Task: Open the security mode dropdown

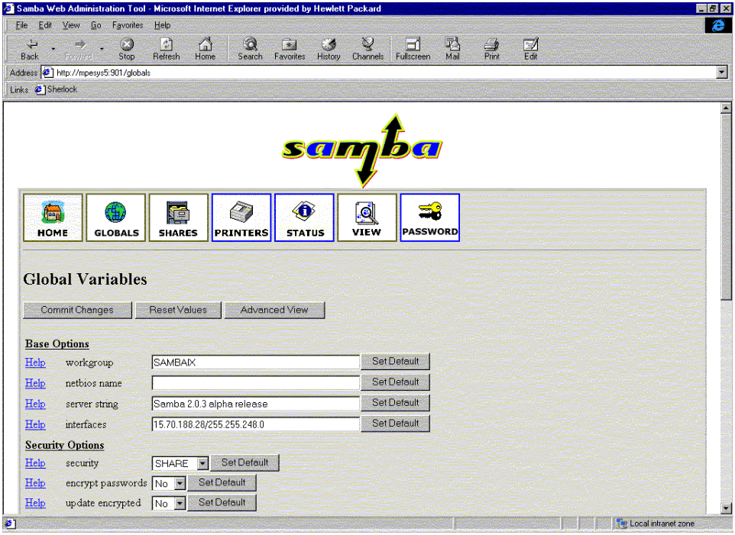Action: (x=202, y=463)
